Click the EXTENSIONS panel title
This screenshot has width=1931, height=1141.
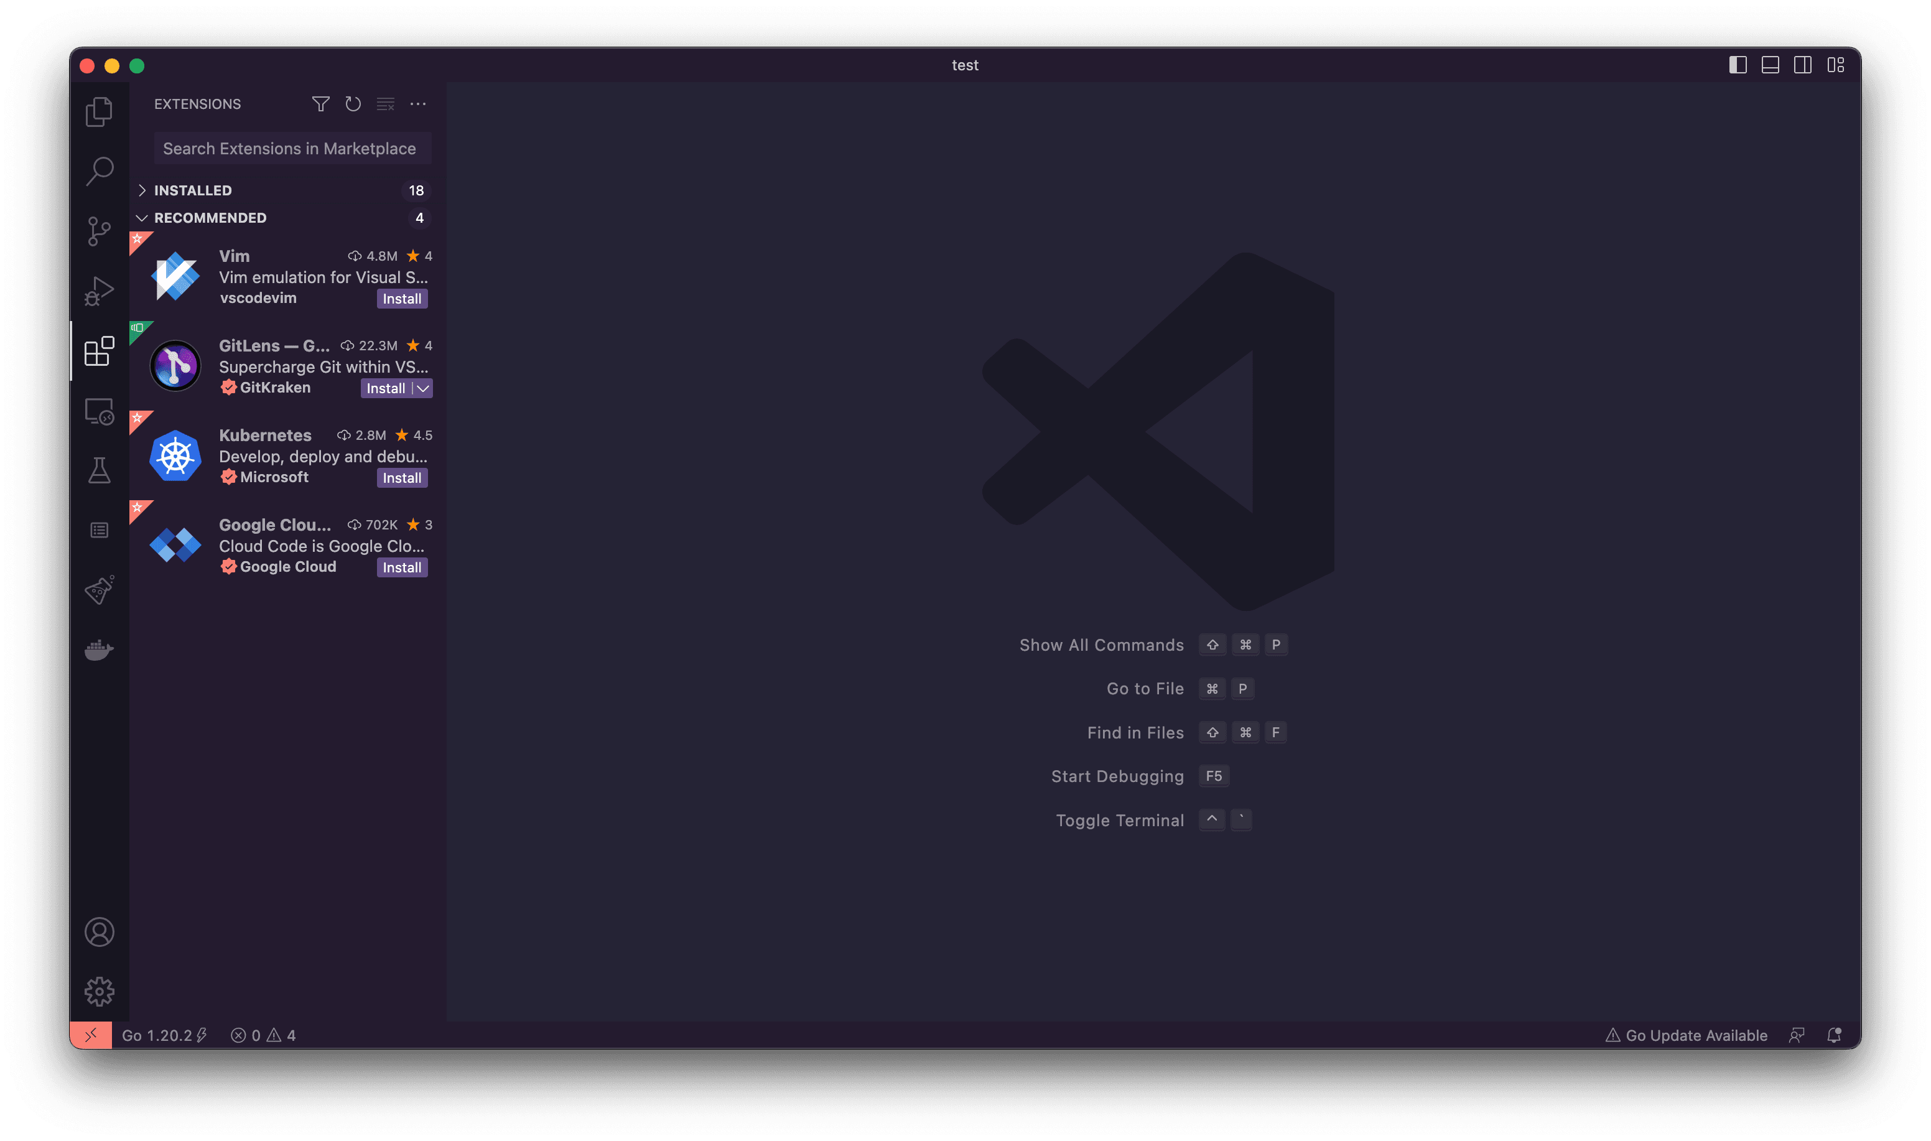pyautogui.click(x=198, y=104)
